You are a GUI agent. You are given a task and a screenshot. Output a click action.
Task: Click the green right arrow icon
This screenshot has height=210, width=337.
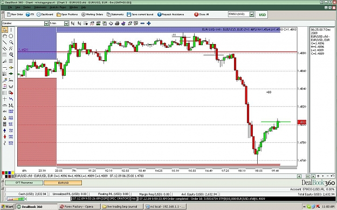[11, 74]
